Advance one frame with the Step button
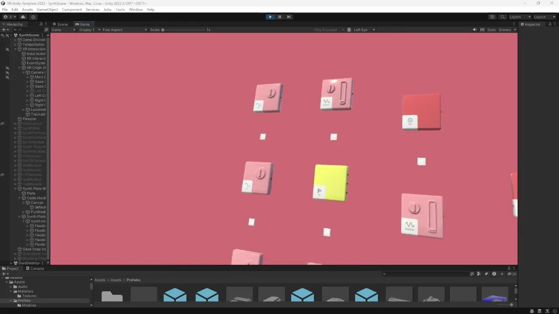Viewport: 559px width, 314px height. coord(289,17)
